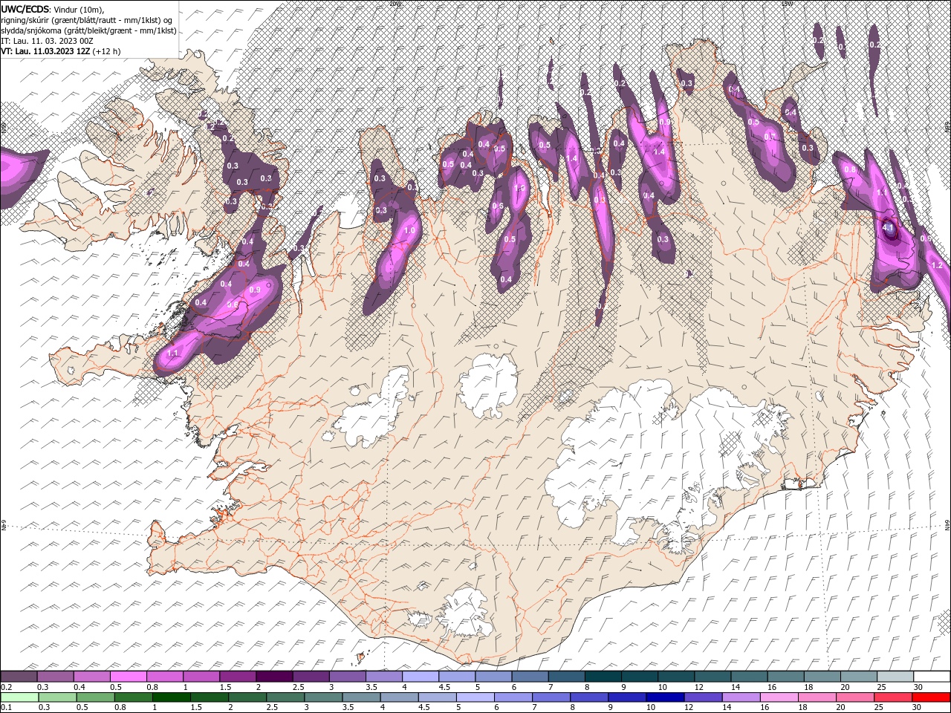
Task: Click rain scale swatch between 3 and 3.5
Action: pos(323,697)
